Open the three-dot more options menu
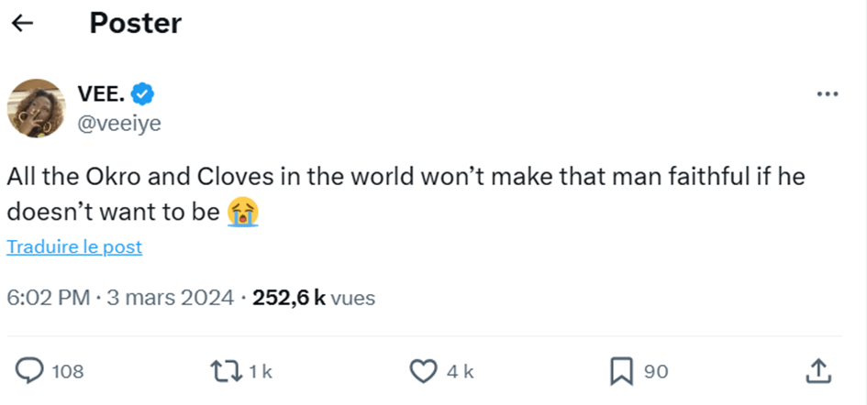This screenshot has width=867, height=405. [828, 94]
